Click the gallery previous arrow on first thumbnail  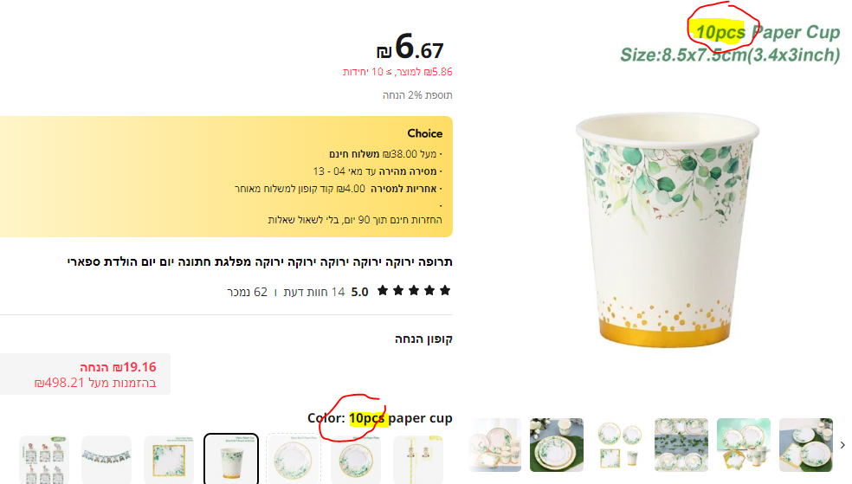point(481,445)
